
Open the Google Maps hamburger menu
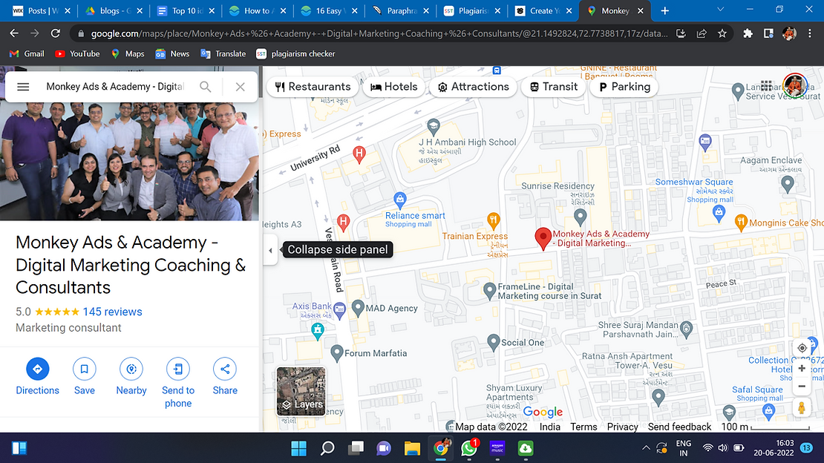coord(23,87)
